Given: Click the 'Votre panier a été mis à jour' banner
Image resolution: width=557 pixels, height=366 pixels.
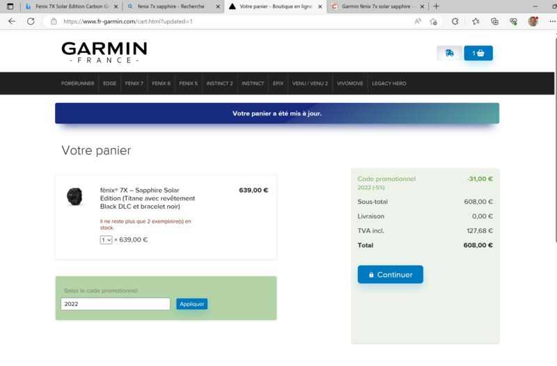Looking at the screenshot, I should (277, 113).
